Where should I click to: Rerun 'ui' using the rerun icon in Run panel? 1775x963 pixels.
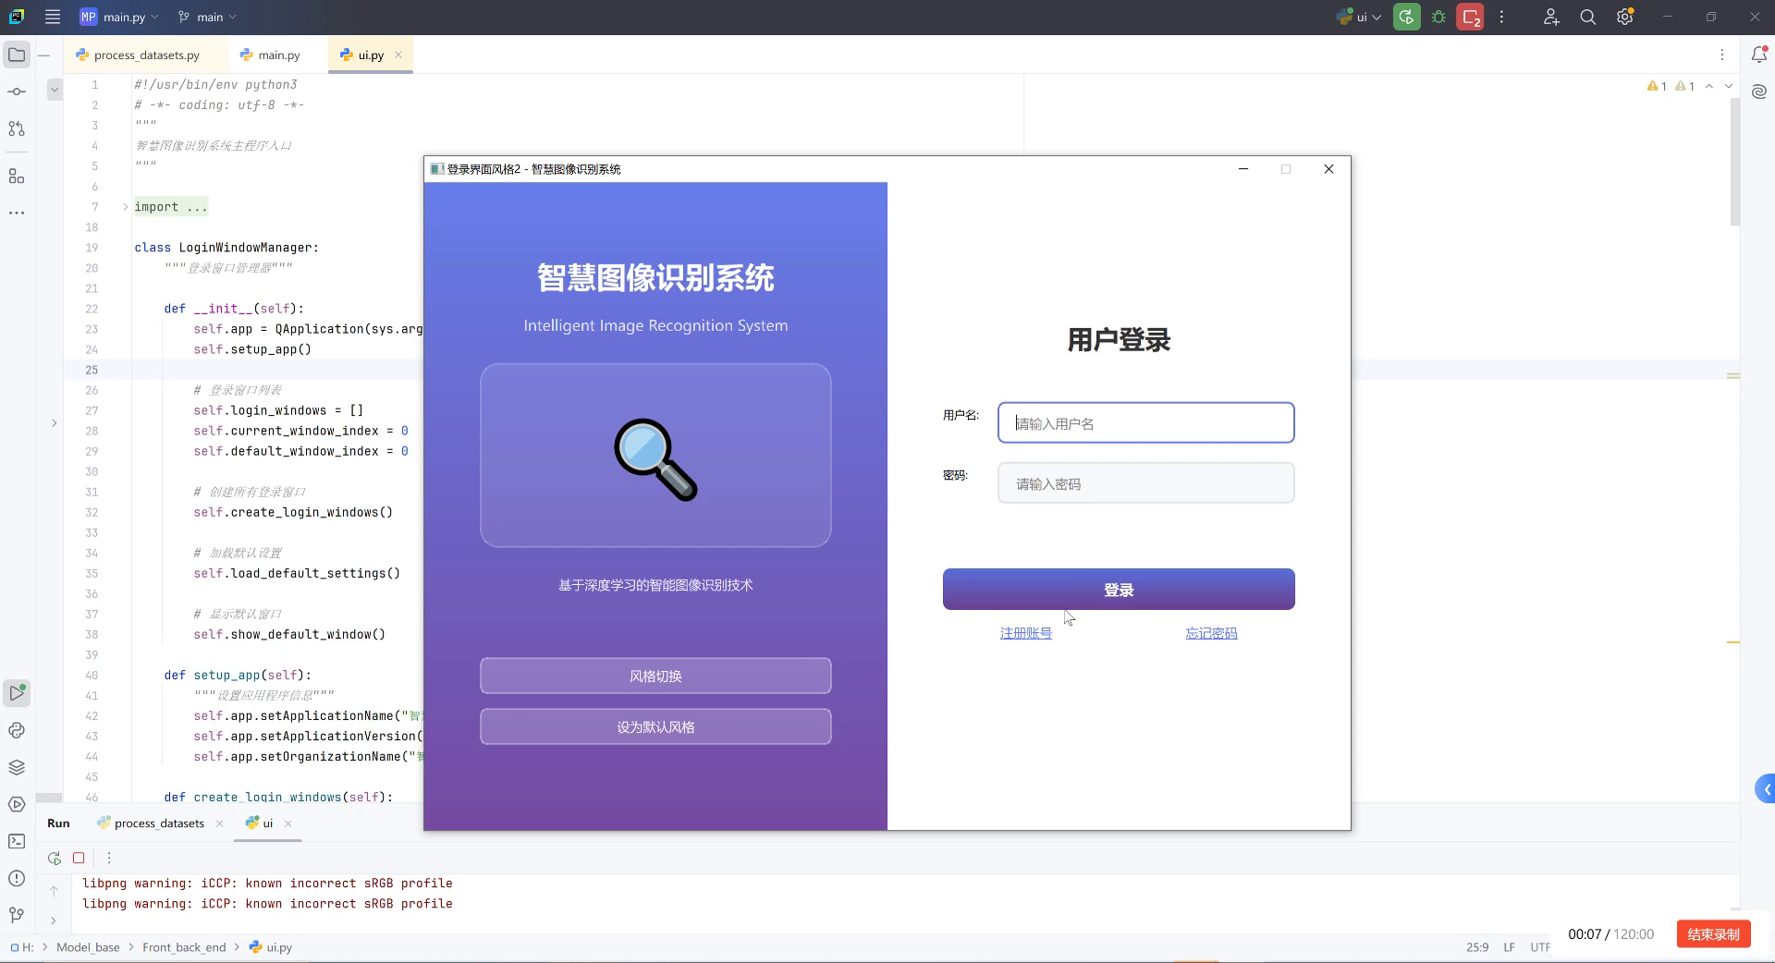[x=54, y=858]
